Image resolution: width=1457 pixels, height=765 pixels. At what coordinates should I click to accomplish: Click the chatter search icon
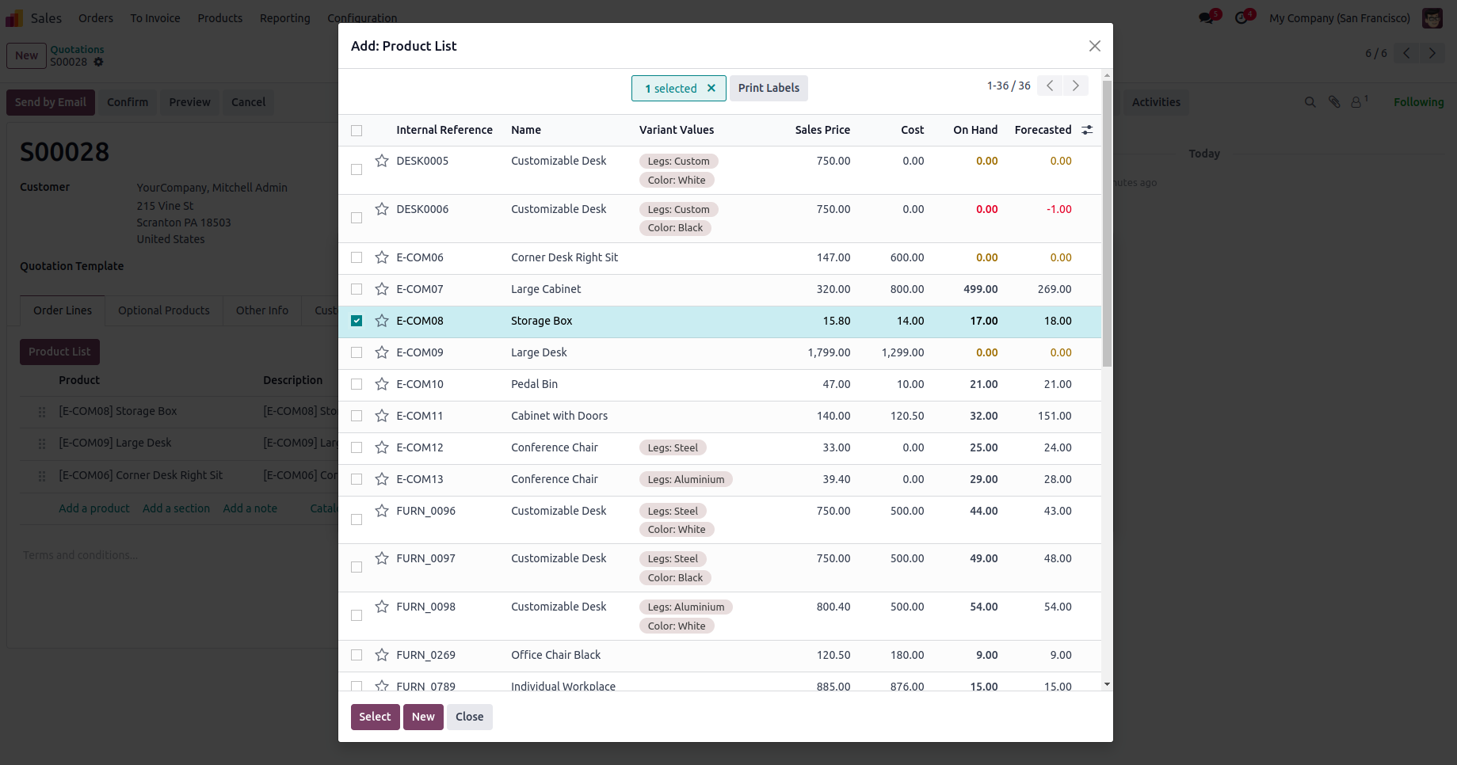[1310, 102]
